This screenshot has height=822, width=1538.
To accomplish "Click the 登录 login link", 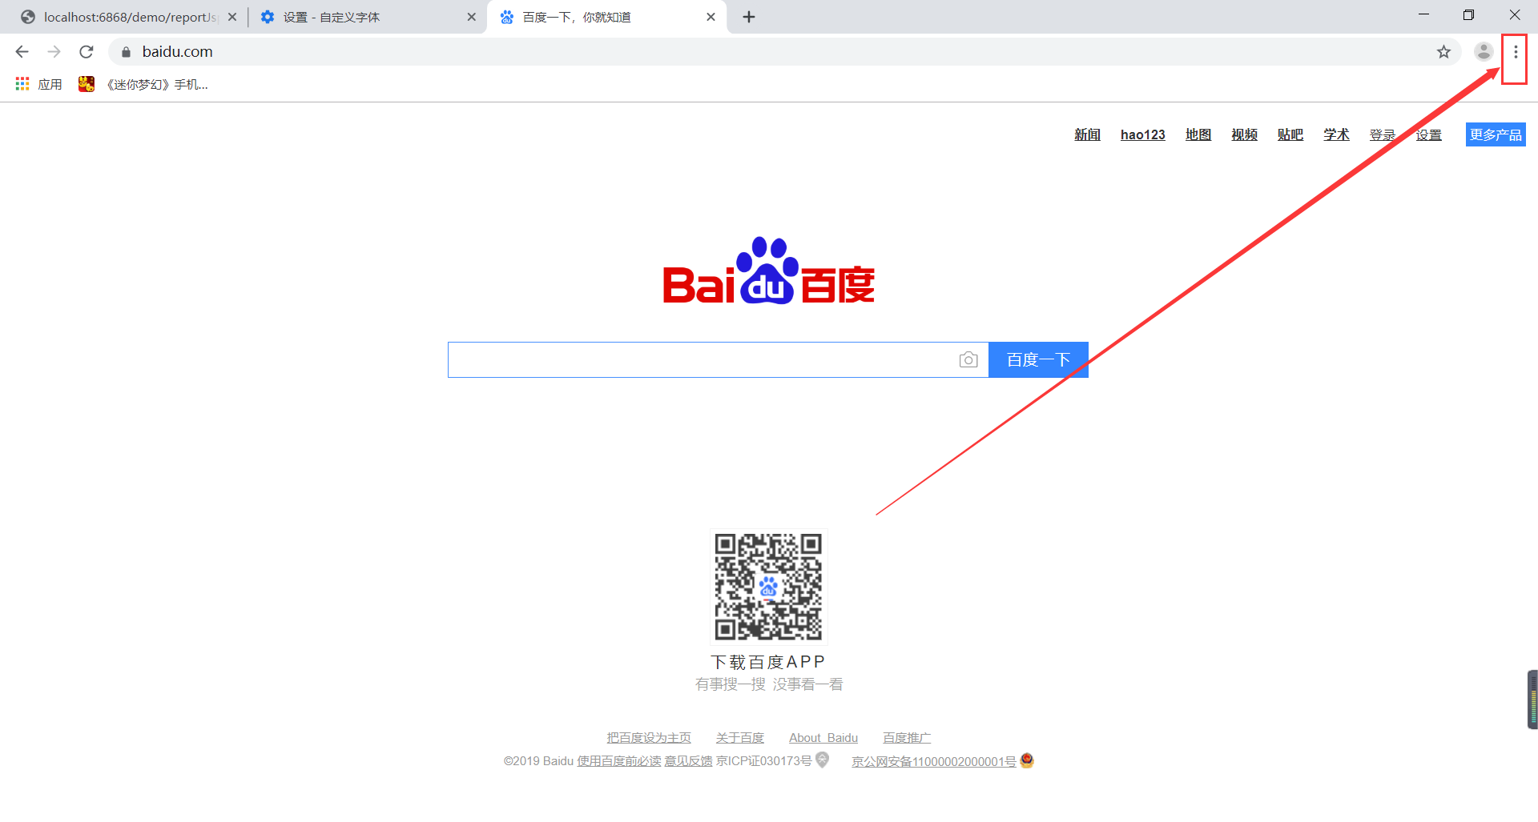I will 1383,134.
